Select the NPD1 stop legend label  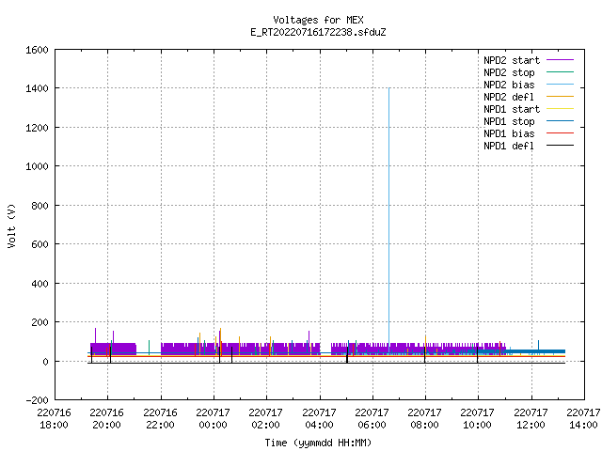[x=509, y=121]
